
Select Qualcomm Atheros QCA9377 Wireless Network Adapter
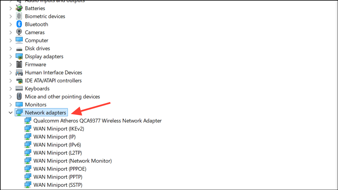click(x=97, y=121)
